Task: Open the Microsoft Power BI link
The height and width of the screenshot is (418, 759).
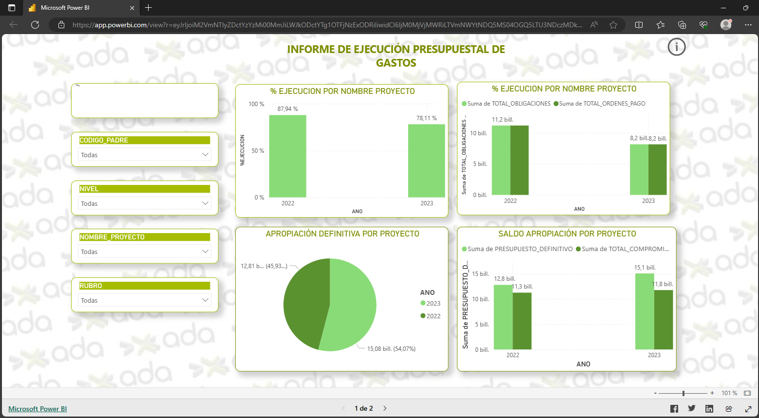Action: (38, 409)
